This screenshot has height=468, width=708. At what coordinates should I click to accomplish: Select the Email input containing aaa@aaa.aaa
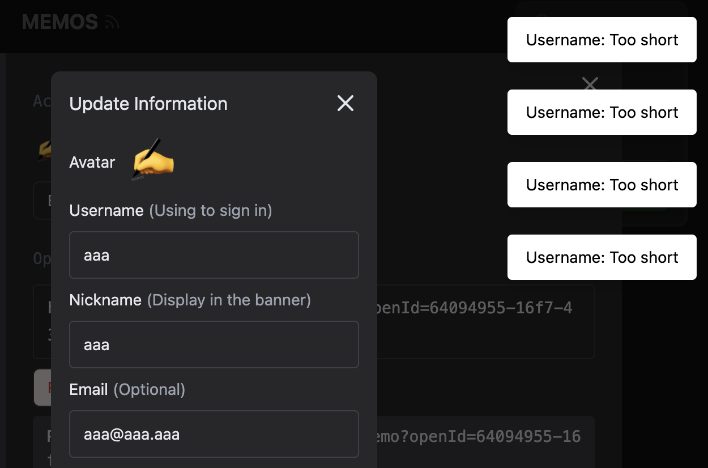pos(214,434)
